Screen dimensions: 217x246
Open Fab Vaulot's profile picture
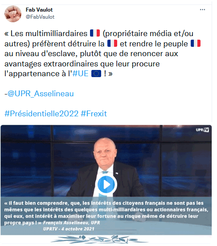(13, 14)
